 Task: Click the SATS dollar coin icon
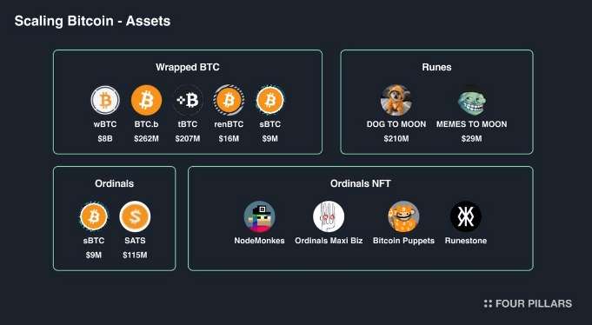[135, 216]
